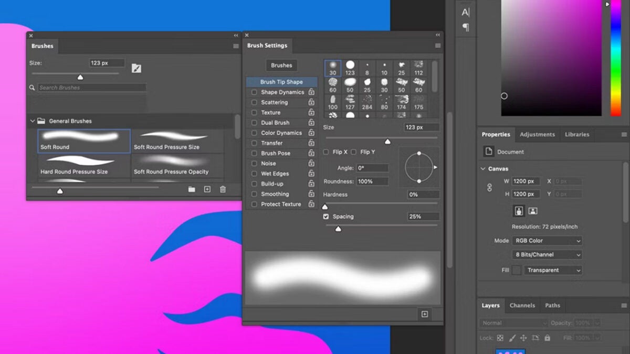Click the lock icon beside Shape Dynamics

tap(311, 92)
